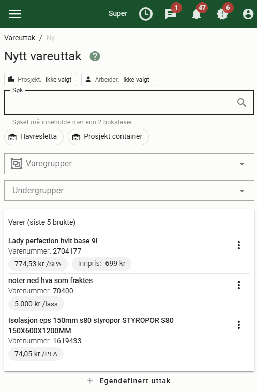Image resolution: width=257 pixels, height=392 pixels.
Task: Open bell notifications showing 47
Action: 196,14
